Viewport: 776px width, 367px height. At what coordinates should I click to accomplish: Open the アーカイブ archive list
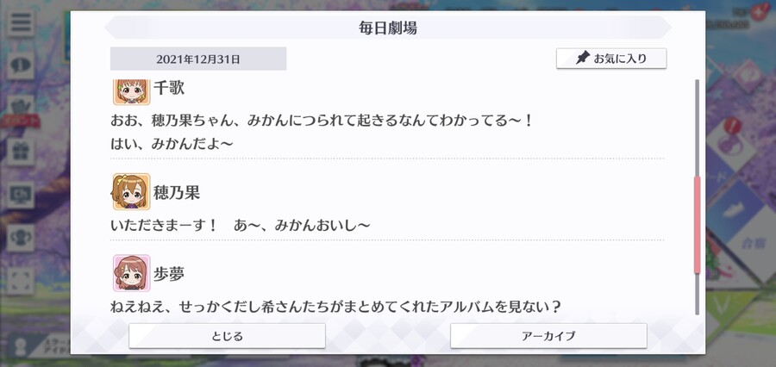coord(548,336)
